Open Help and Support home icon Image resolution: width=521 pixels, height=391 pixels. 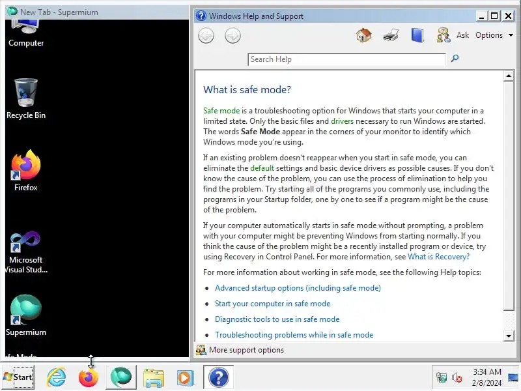click(364, 35)
